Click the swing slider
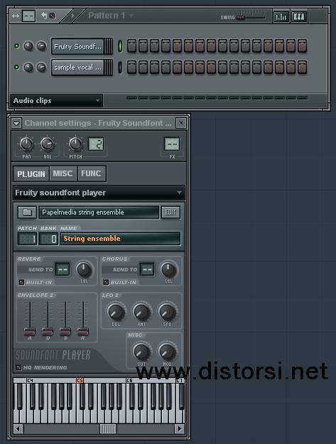 point(241,17)
